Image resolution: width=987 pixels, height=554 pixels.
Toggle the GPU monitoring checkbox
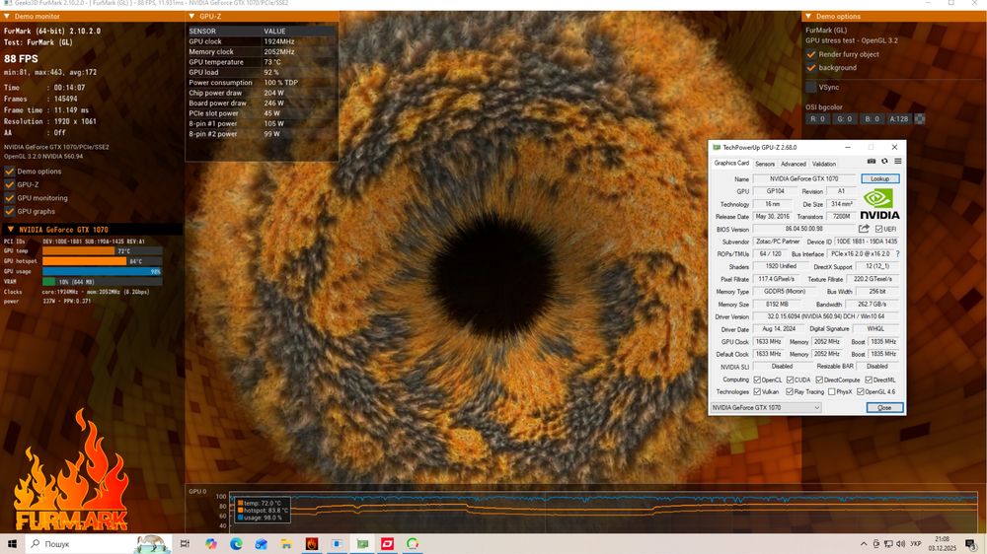(x=10, y=198)
